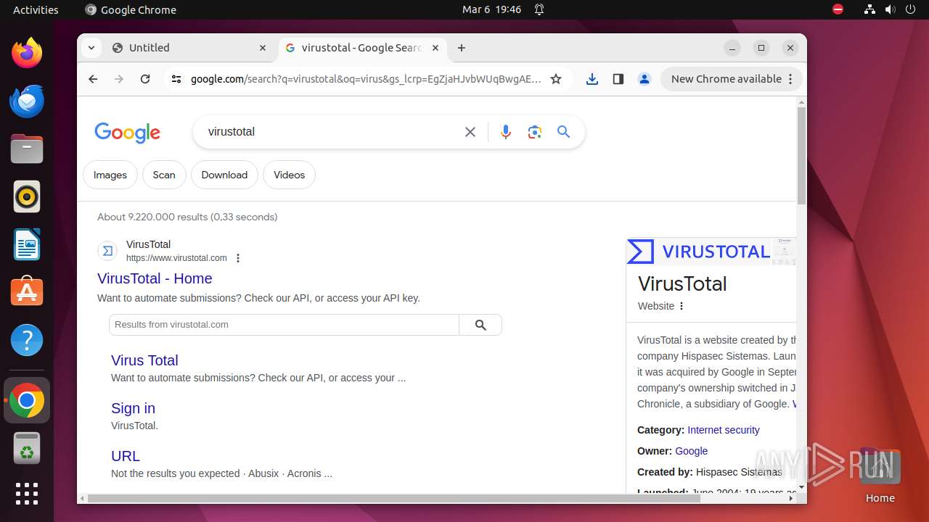
Task: Filter results by Videos
Action: click(x=289, y=175)
